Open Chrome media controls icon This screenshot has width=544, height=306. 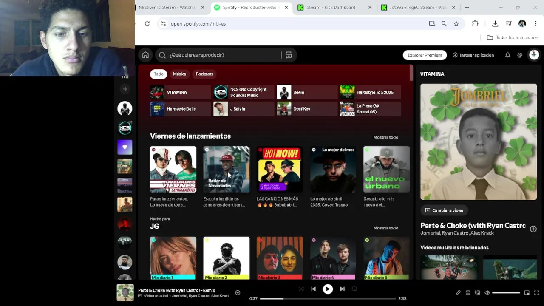pos(509,24)
